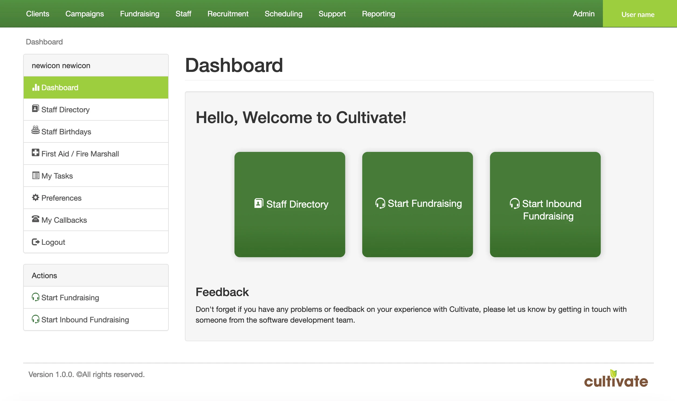This screenshot has height=401, width=677.
Task: Click the My Callbacks telephone icon
Action: (x=35, y=219)
